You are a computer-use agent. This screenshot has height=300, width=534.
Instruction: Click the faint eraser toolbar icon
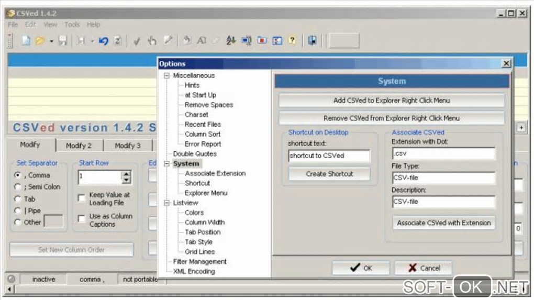pos(216,41)
